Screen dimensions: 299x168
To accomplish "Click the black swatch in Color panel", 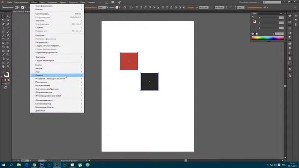I will (255, 34).
